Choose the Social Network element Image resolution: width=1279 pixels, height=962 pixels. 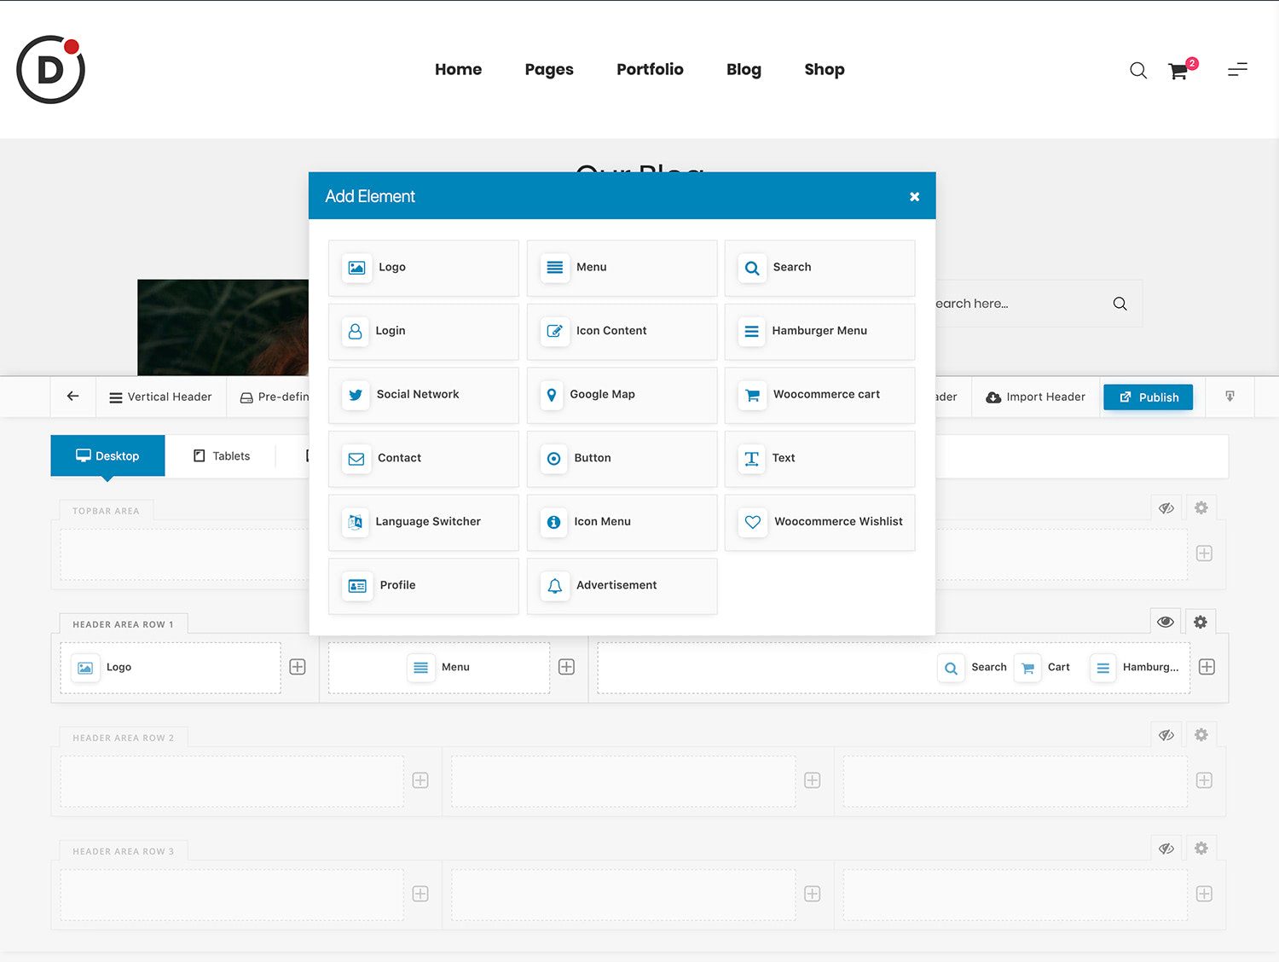[x=423, y=395]
